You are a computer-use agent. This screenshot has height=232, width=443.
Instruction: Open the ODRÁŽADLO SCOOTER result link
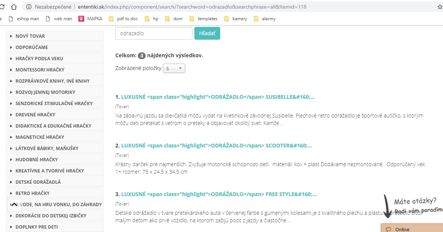(x=216, y=146)
